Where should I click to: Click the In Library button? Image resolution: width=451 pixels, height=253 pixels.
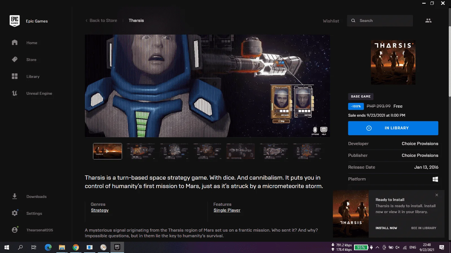[x=393, y=128]
